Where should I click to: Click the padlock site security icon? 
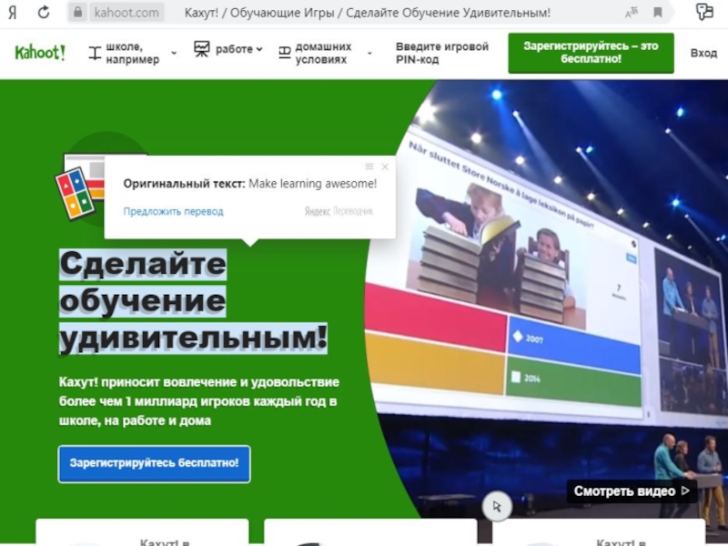coord(77,12)
